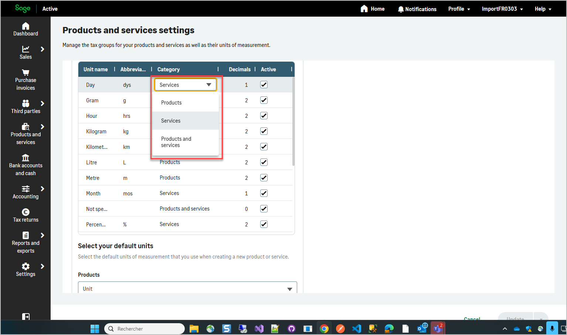Viewport: 567px width, 335px height.
Task: Toggle Active checkbox for Hour unit
Action: click(264, 116)
